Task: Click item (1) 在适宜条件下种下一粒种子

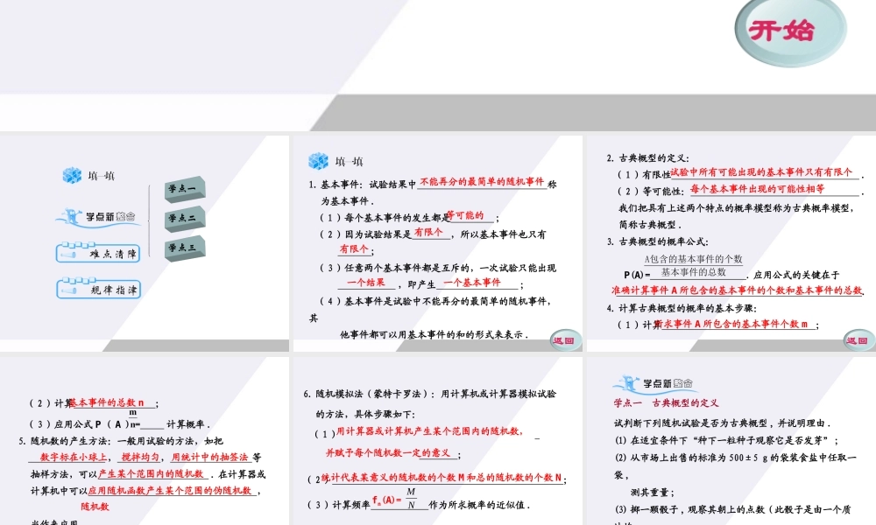Action: click(x=726, y=440)
